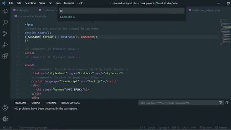231x130 pixels.
Task: Switch to the PROBLEMS panel tab
Action: [x=21, y=103]
